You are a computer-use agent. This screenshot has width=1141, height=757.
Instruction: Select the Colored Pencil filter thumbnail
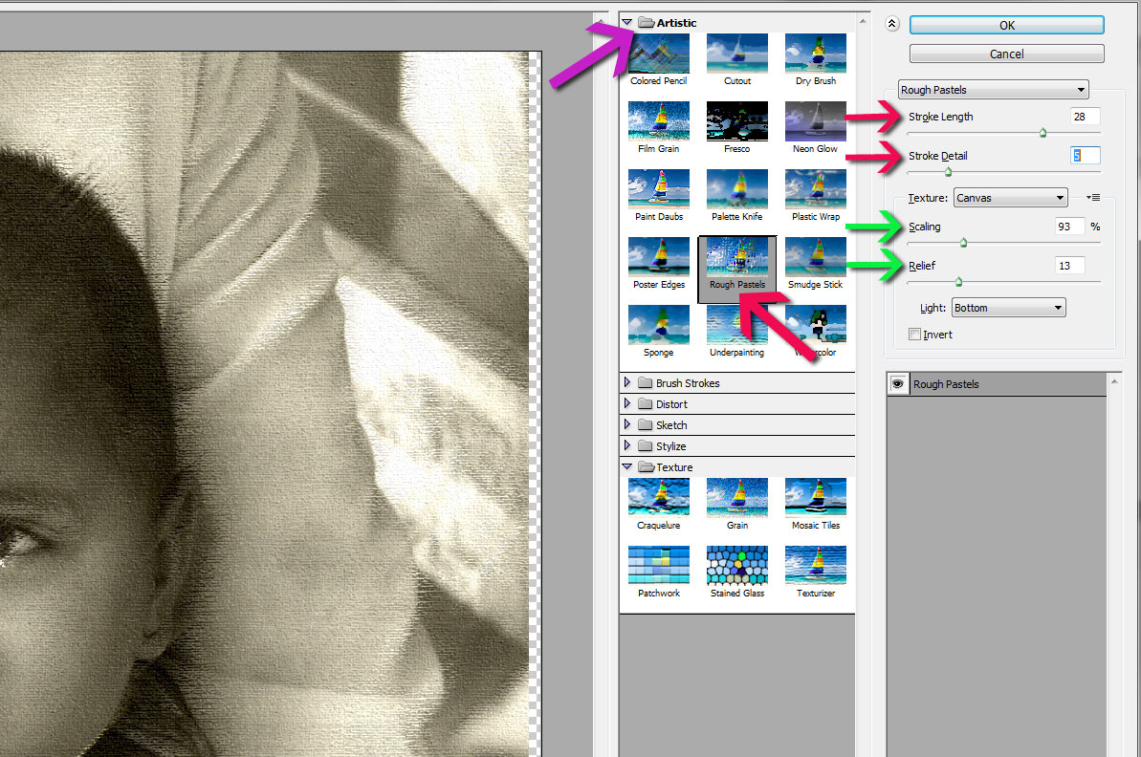[x=658, y=54]
